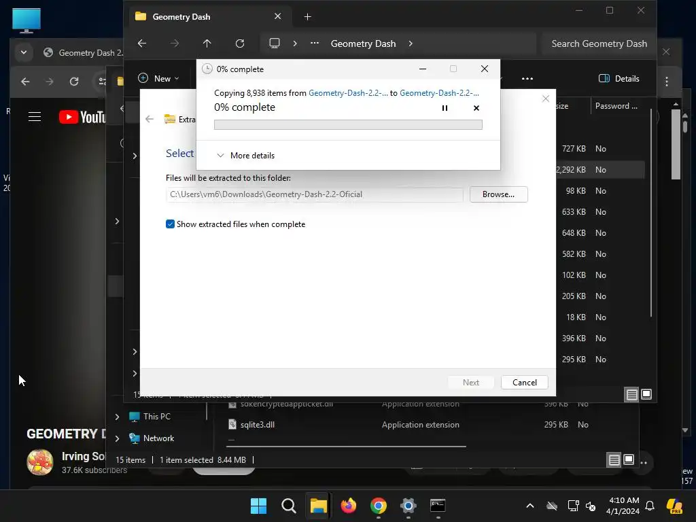The image size is (696, 522).
Task: Toggle Show extracted files when complete
Action: [x=170, y=224]
